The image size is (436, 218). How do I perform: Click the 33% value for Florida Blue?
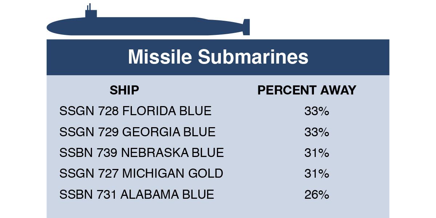click(x=316, y=111)
